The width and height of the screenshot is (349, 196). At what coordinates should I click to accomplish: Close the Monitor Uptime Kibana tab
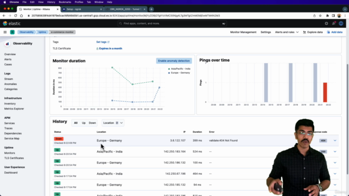click(57, 9)
